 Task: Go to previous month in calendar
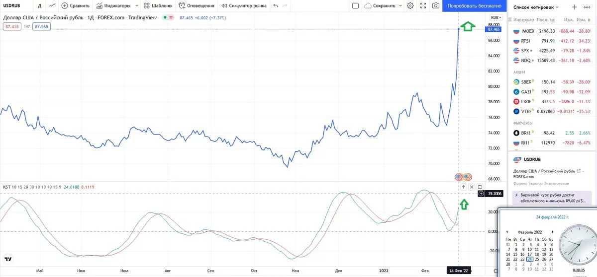point(507,232)
